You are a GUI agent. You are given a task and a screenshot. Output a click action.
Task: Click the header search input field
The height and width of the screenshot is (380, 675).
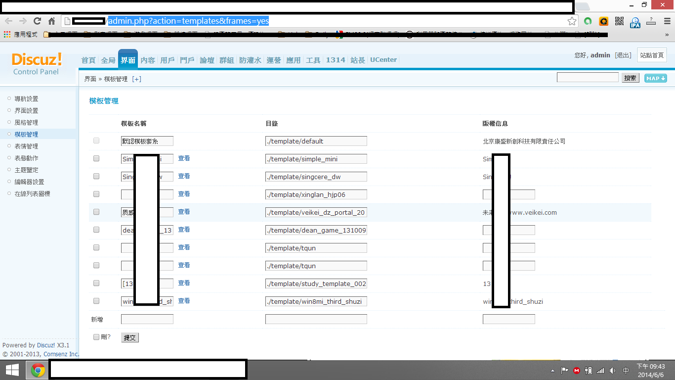[x=588, y=78]
